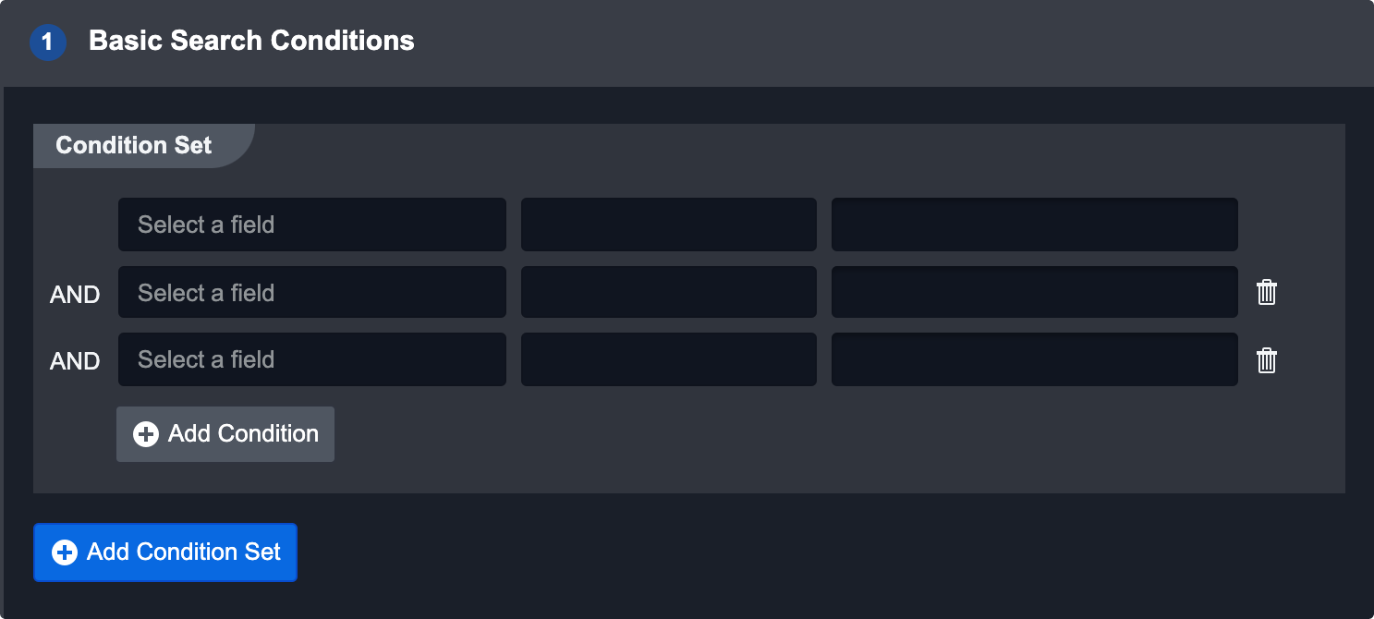Image resolution: width=1374 pixels, height=619 pixels.
Task: Open the third row's middle operator box
Action: (x=668, y=359)
